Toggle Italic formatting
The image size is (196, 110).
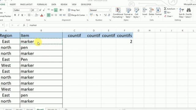(x=18, y=15)
